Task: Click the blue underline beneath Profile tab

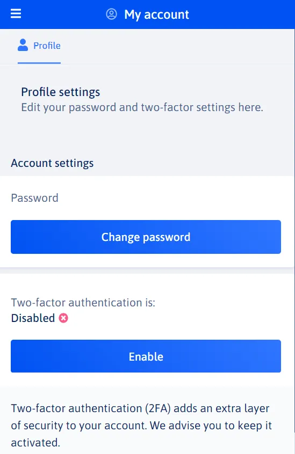Action: (x=39, y=63)
